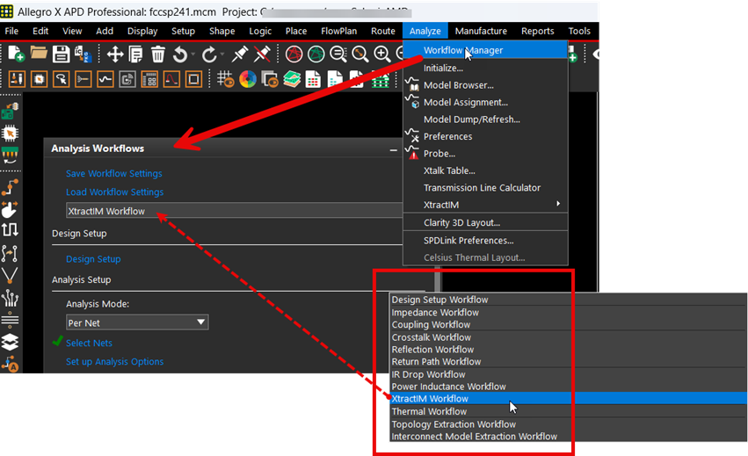This screenshot has width=748, height=456.
Task: Expand the Analysis Mode Per Net dropdown
Action: click(201, 322)
